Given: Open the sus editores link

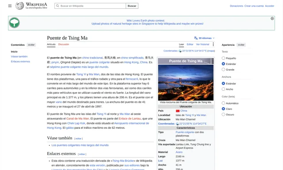Looking at the screenshot, I should coord(132,165).
